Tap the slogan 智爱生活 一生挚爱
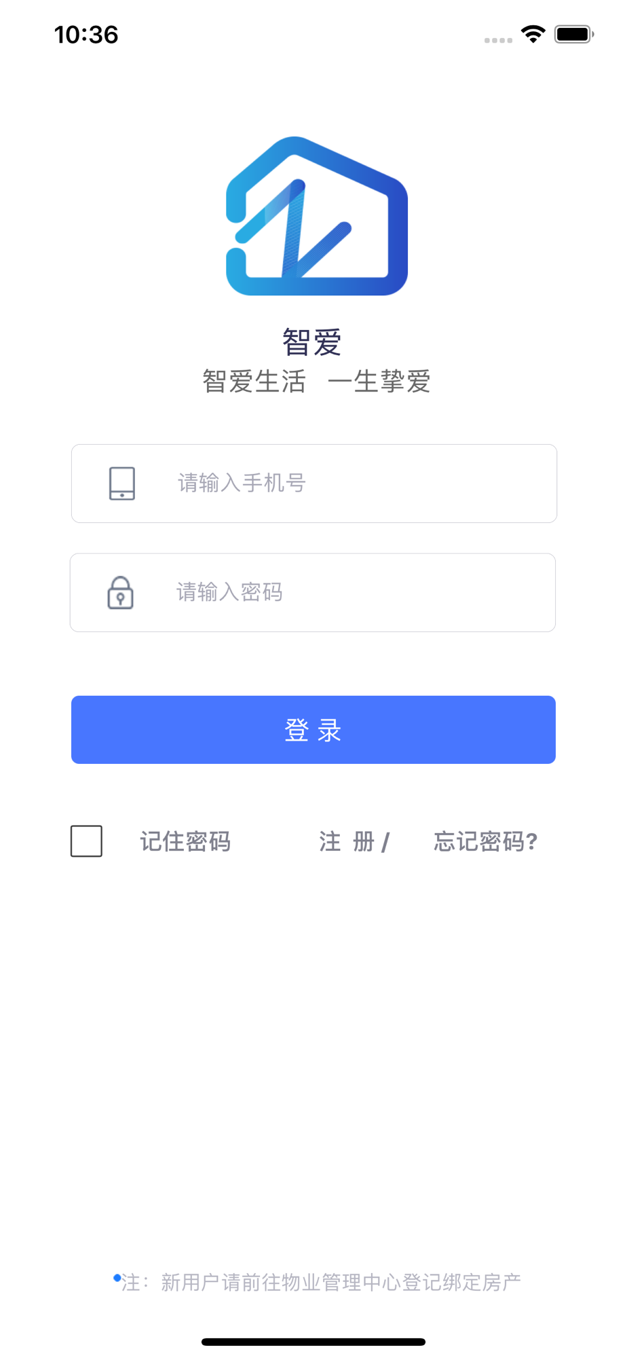Viewport: 627px width, 1358px height. point(317,382)
